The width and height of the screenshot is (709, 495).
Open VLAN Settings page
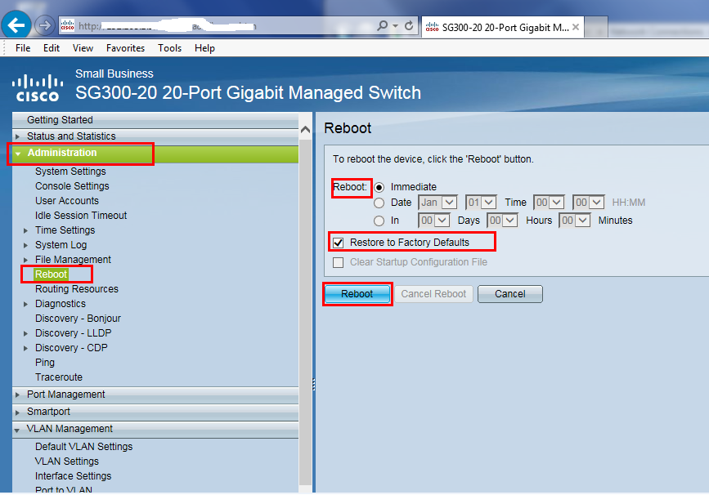(x=67, y=462)
